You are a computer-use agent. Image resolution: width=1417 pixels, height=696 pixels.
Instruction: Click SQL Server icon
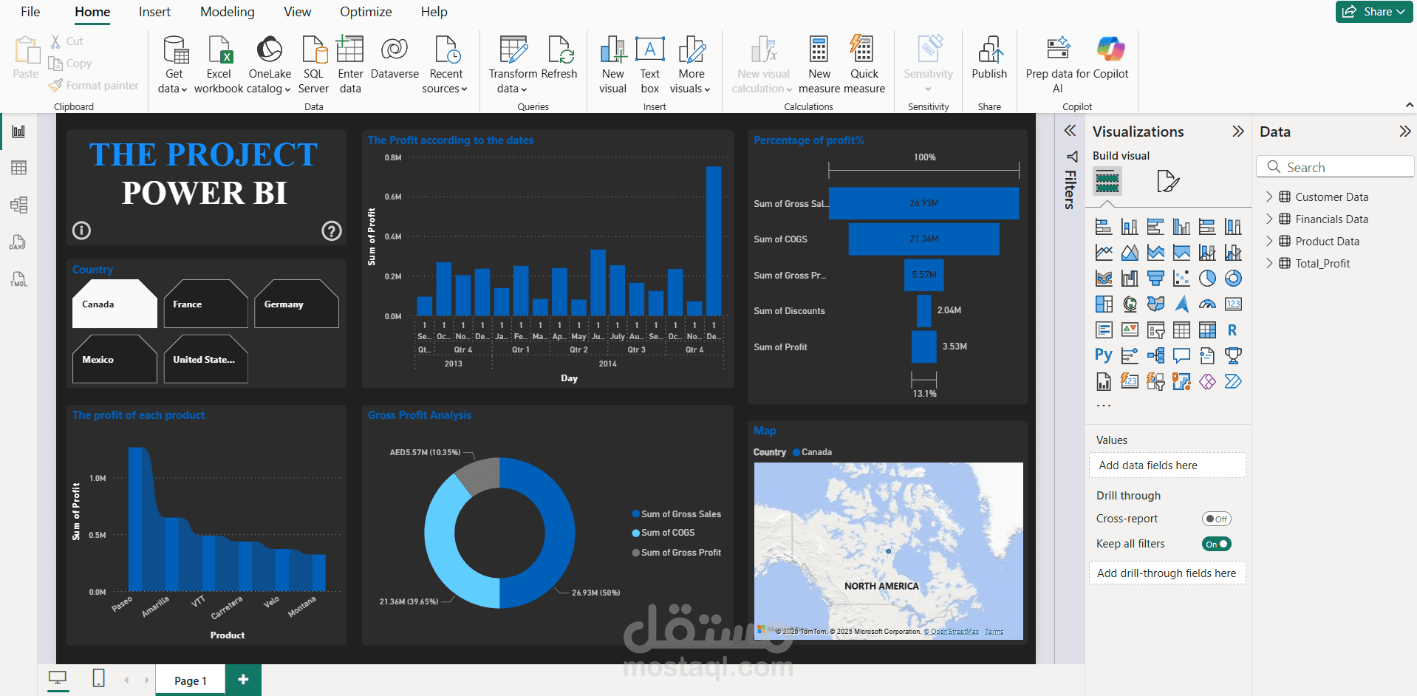point(314,50)
